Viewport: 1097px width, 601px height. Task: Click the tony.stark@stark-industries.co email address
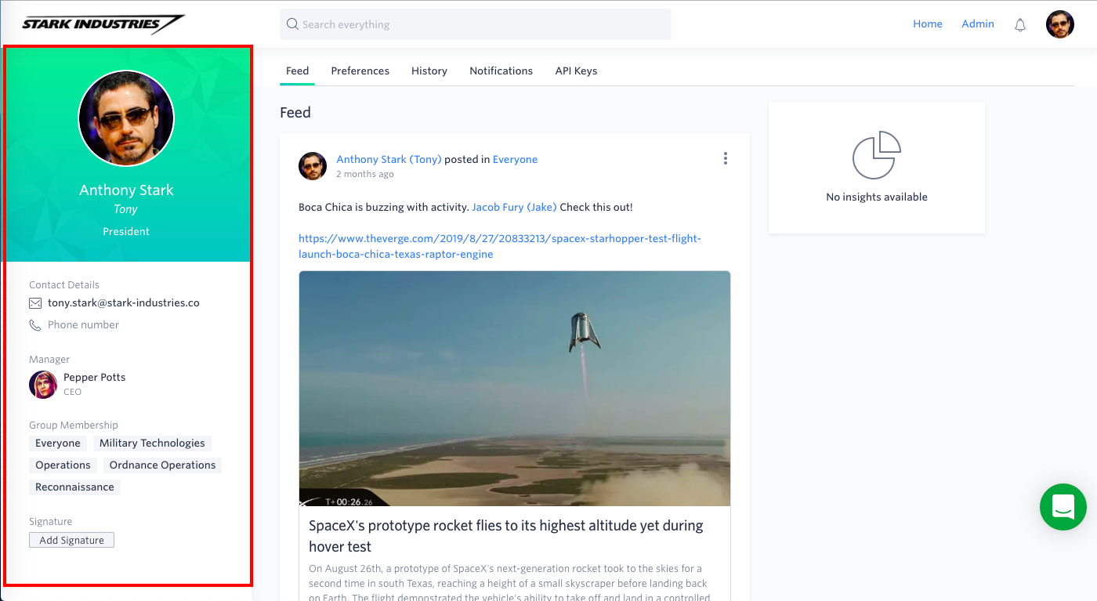pos(124,303)
